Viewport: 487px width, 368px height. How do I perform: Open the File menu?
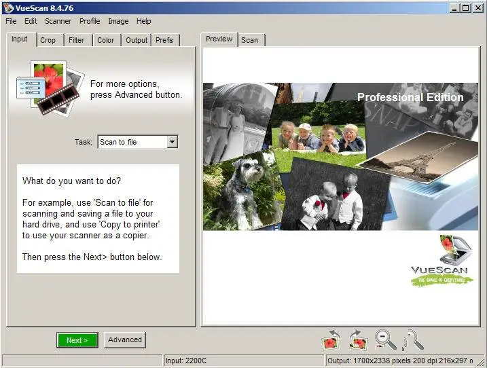11,21
